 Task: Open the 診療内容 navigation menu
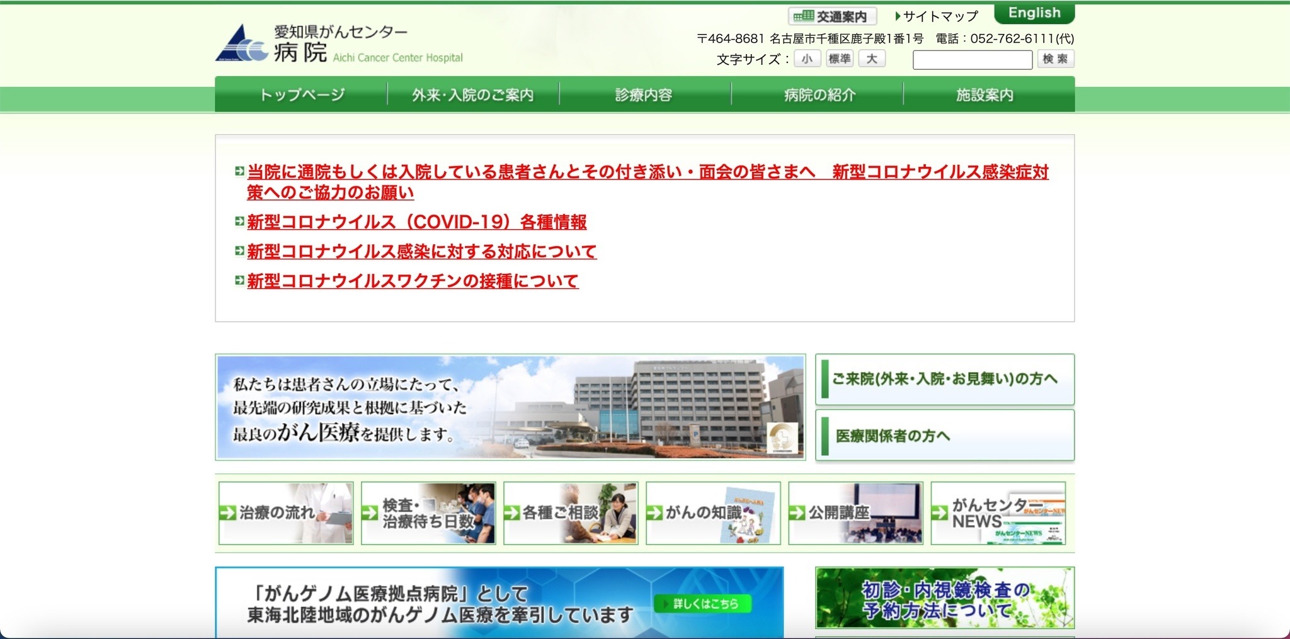click(644, 95)
